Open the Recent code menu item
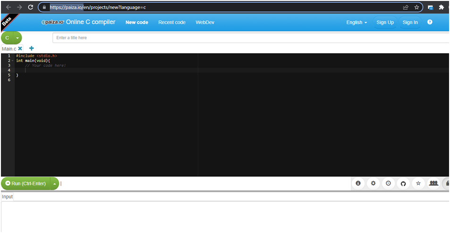Image resolution: width=450 pixels, height=233 pixels. [172, 22]
